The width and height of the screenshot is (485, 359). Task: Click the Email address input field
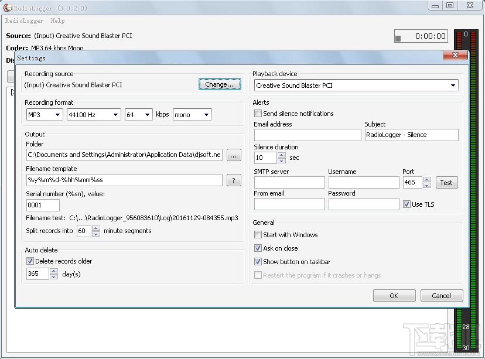pos(308,135)
